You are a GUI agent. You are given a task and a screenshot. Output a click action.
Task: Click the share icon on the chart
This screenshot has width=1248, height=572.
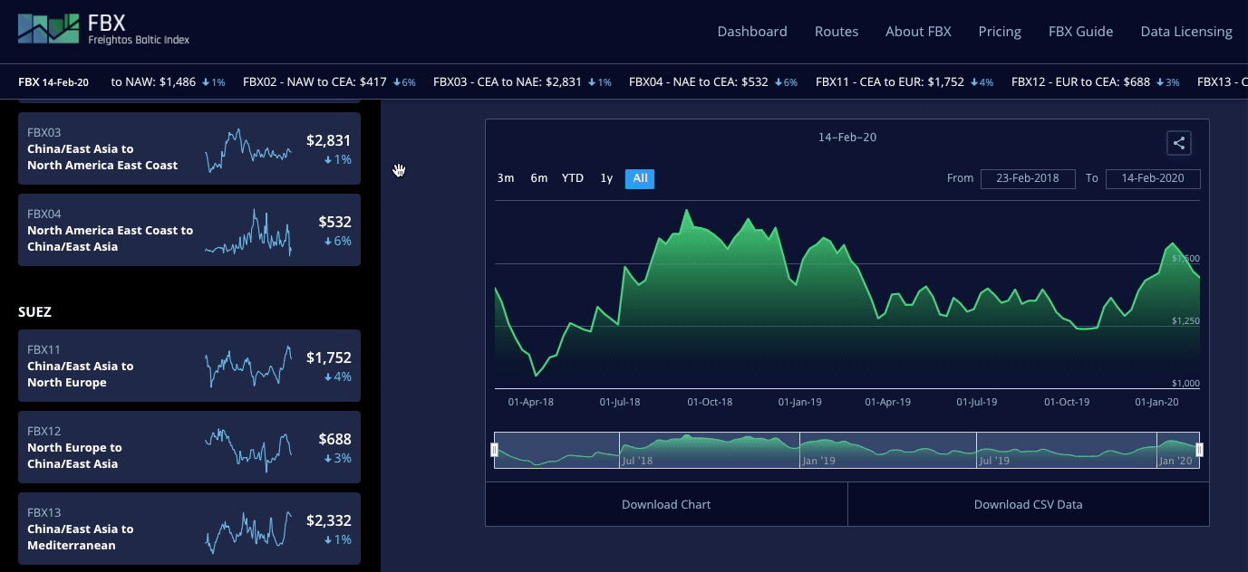(x=1178, y=143)
